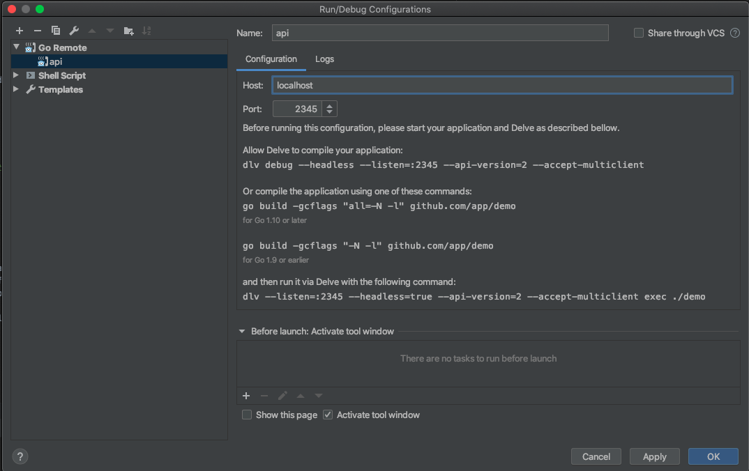749x471 pixels.
Task: Collapse the Before launch section
Action: click(242, 332)
